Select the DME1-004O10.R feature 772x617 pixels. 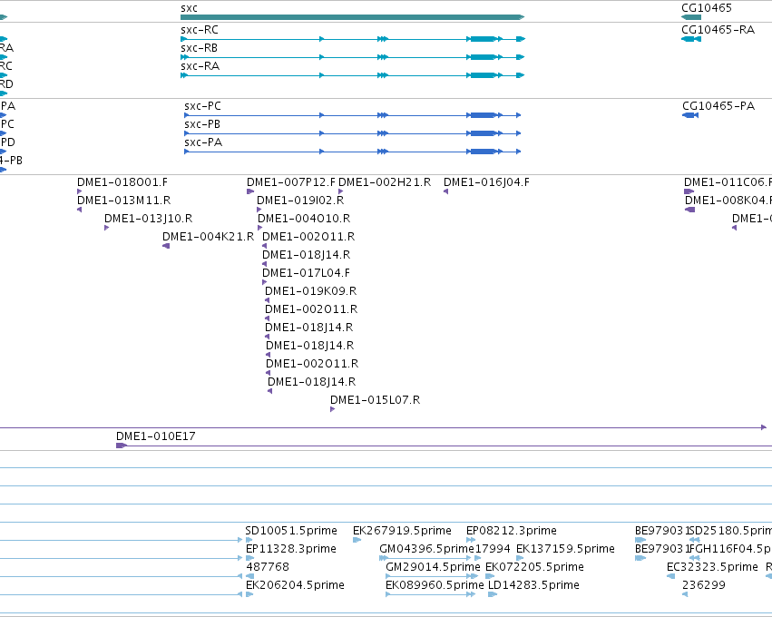260,228
